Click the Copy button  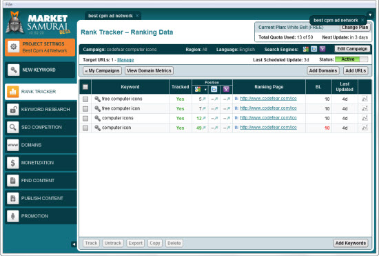pyautogui.click(x=154, y=243)
